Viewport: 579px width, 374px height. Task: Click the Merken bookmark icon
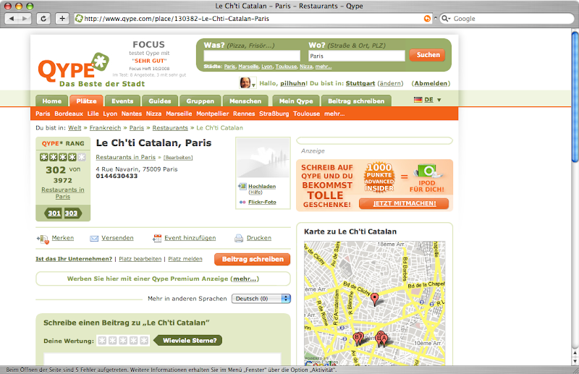point(43,239)
